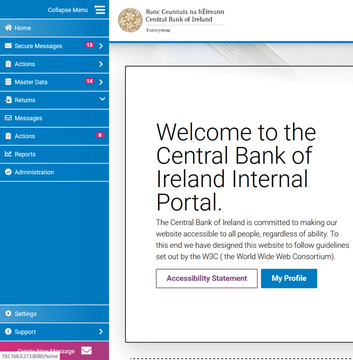Image resolution: width=353 pixels, height=360 pixels.
Task: Click the Eurosystem text under logo
Action: pos(158,30)
